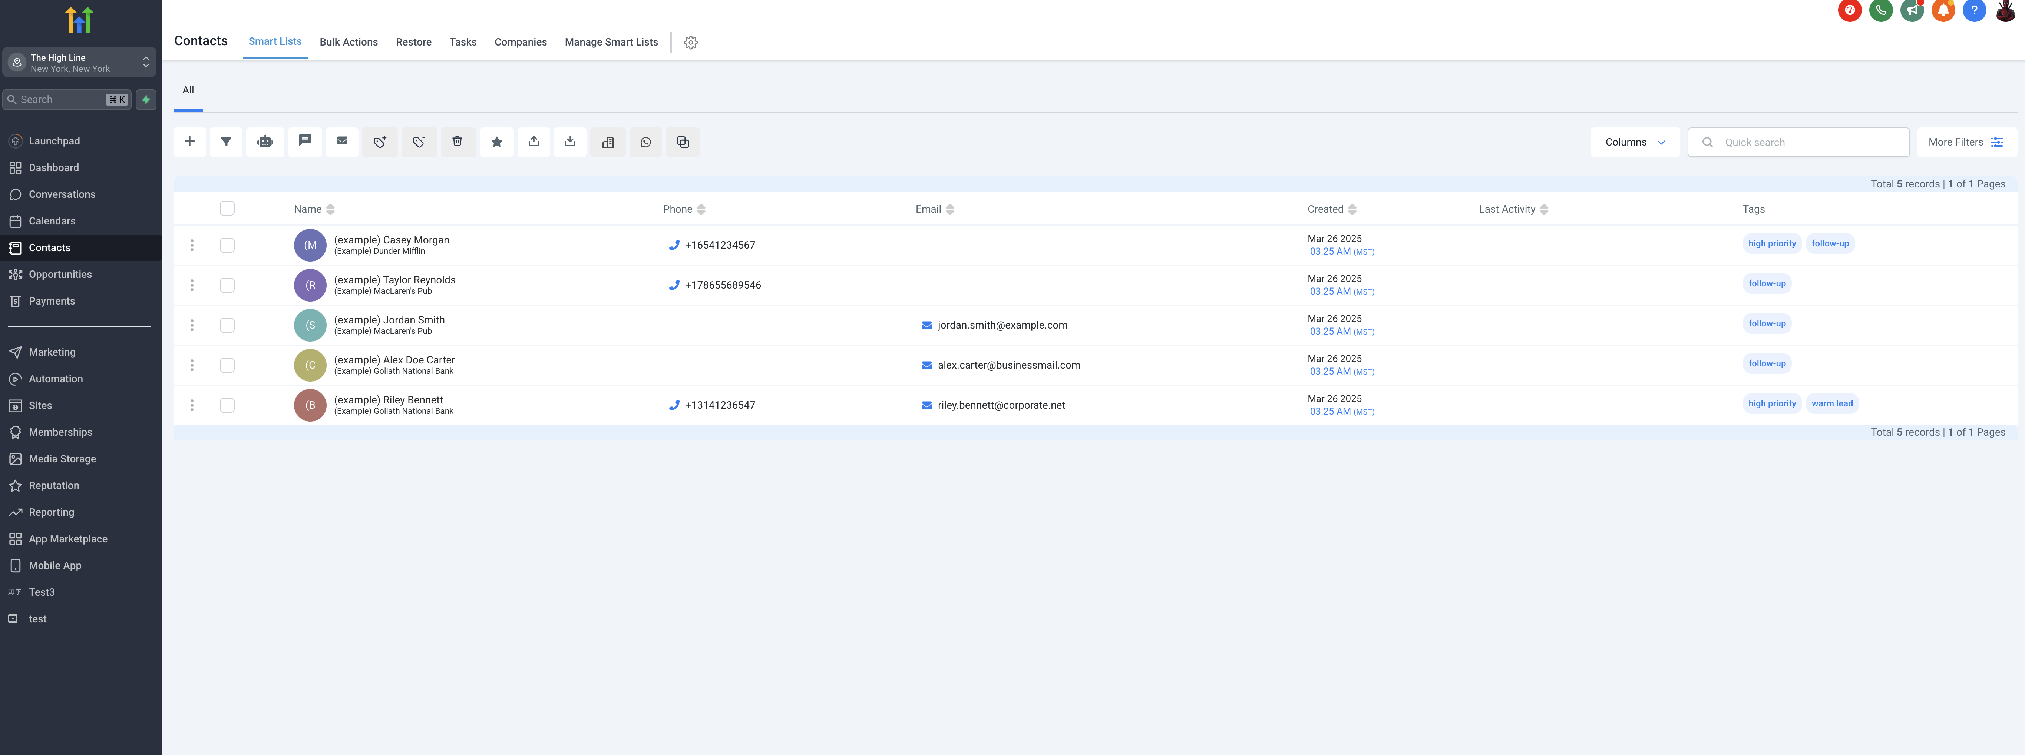This screenshot has height=755, width=2025.
Task: Open Opportunities in the sidebar
Action: [x=60, y=274]
